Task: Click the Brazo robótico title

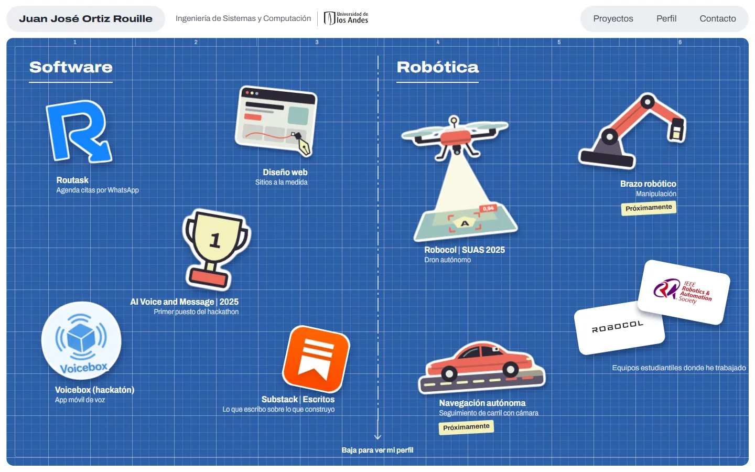Action: pyautogui.click(x=648, y=184)
